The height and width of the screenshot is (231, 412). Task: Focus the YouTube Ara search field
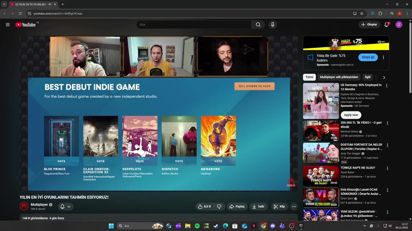point(194,25)
